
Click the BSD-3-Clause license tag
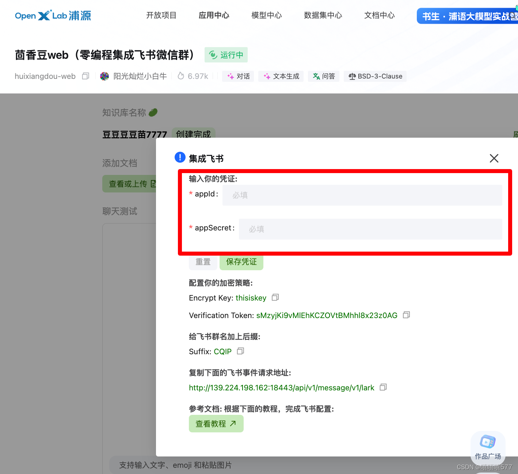[375, 76]
